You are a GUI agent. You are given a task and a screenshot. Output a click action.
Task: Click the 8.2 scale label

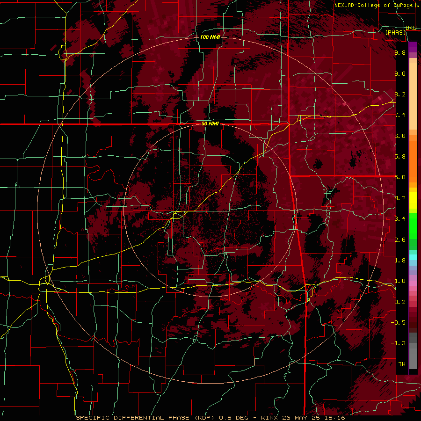[400, 94]
